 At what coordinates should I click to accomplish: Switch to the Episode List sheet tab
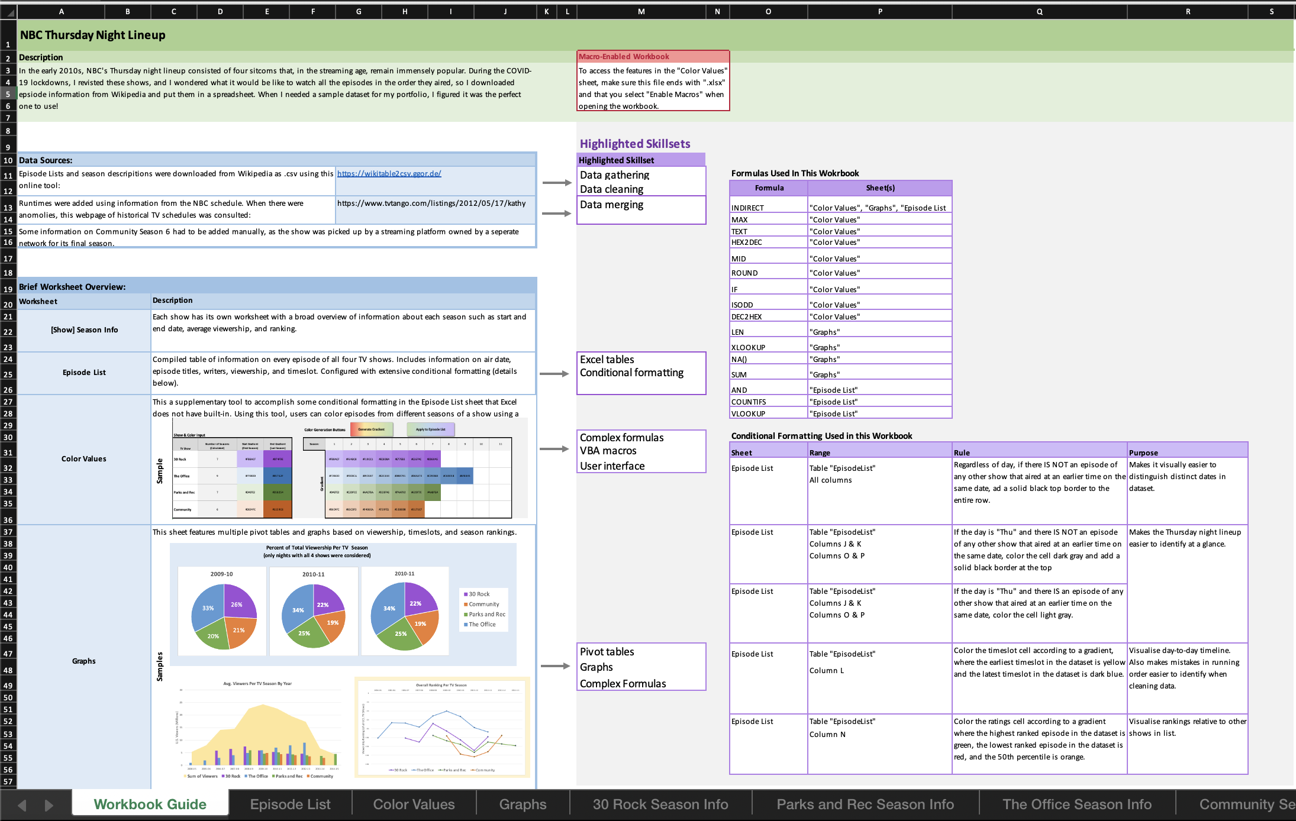click(x=290, y=804)
